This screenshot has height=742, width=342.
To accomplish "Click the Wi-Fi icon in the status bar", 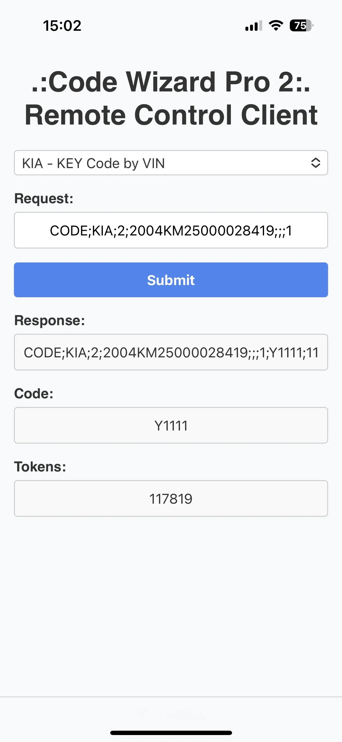I will coord(275,26).
